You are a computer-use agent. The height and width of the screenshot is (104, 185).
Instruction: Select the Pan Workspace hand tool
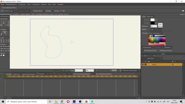click(x=1, y=51)
